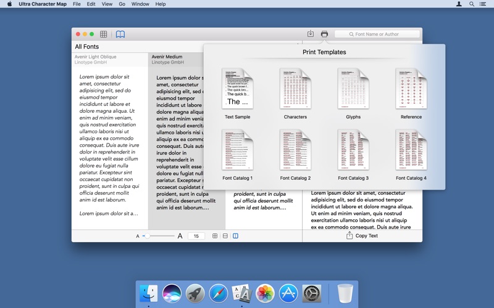Adjust the font size slider
Image resolution: width=494 pixels, height=308 pixels.
pyautogui.click(x=159, y=236)
